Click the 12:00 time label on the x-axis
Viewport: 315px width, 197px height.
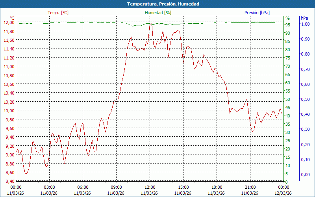point(150,187)
